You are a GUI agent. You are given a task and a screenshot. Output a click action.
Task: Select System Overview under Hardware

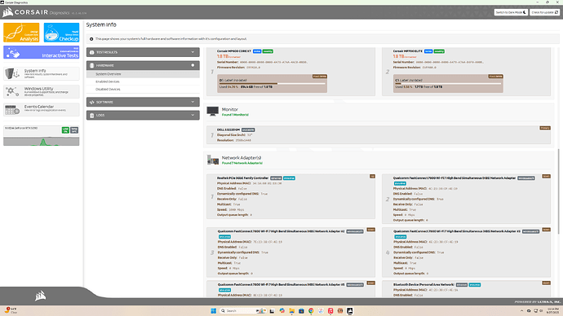point(143,74)
